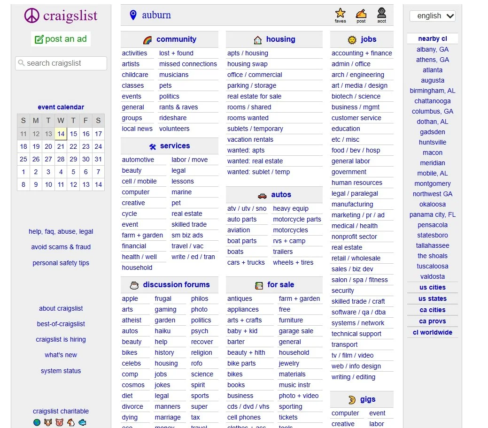Open the atlanta craigslist site
Screen dimensions: 488x428
click(432, 70)
